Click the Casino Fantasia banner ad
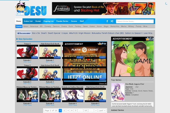Image resolution: width=170 pixels, height=113 pixels. [103, 8]
